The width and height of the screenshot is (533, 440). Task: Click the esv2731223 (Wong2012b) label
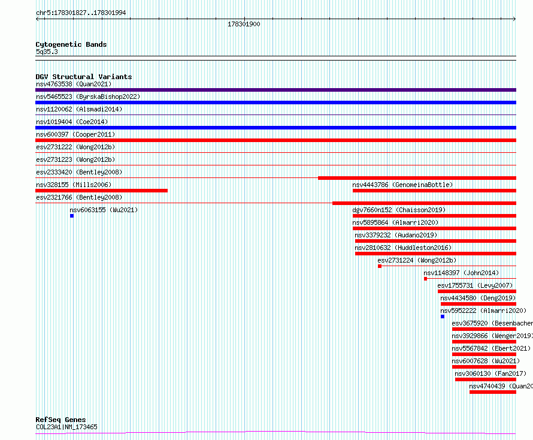(x=75, y=159)
